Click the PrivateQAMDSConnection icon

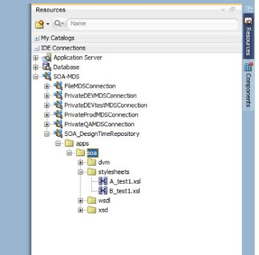(58, 124)
